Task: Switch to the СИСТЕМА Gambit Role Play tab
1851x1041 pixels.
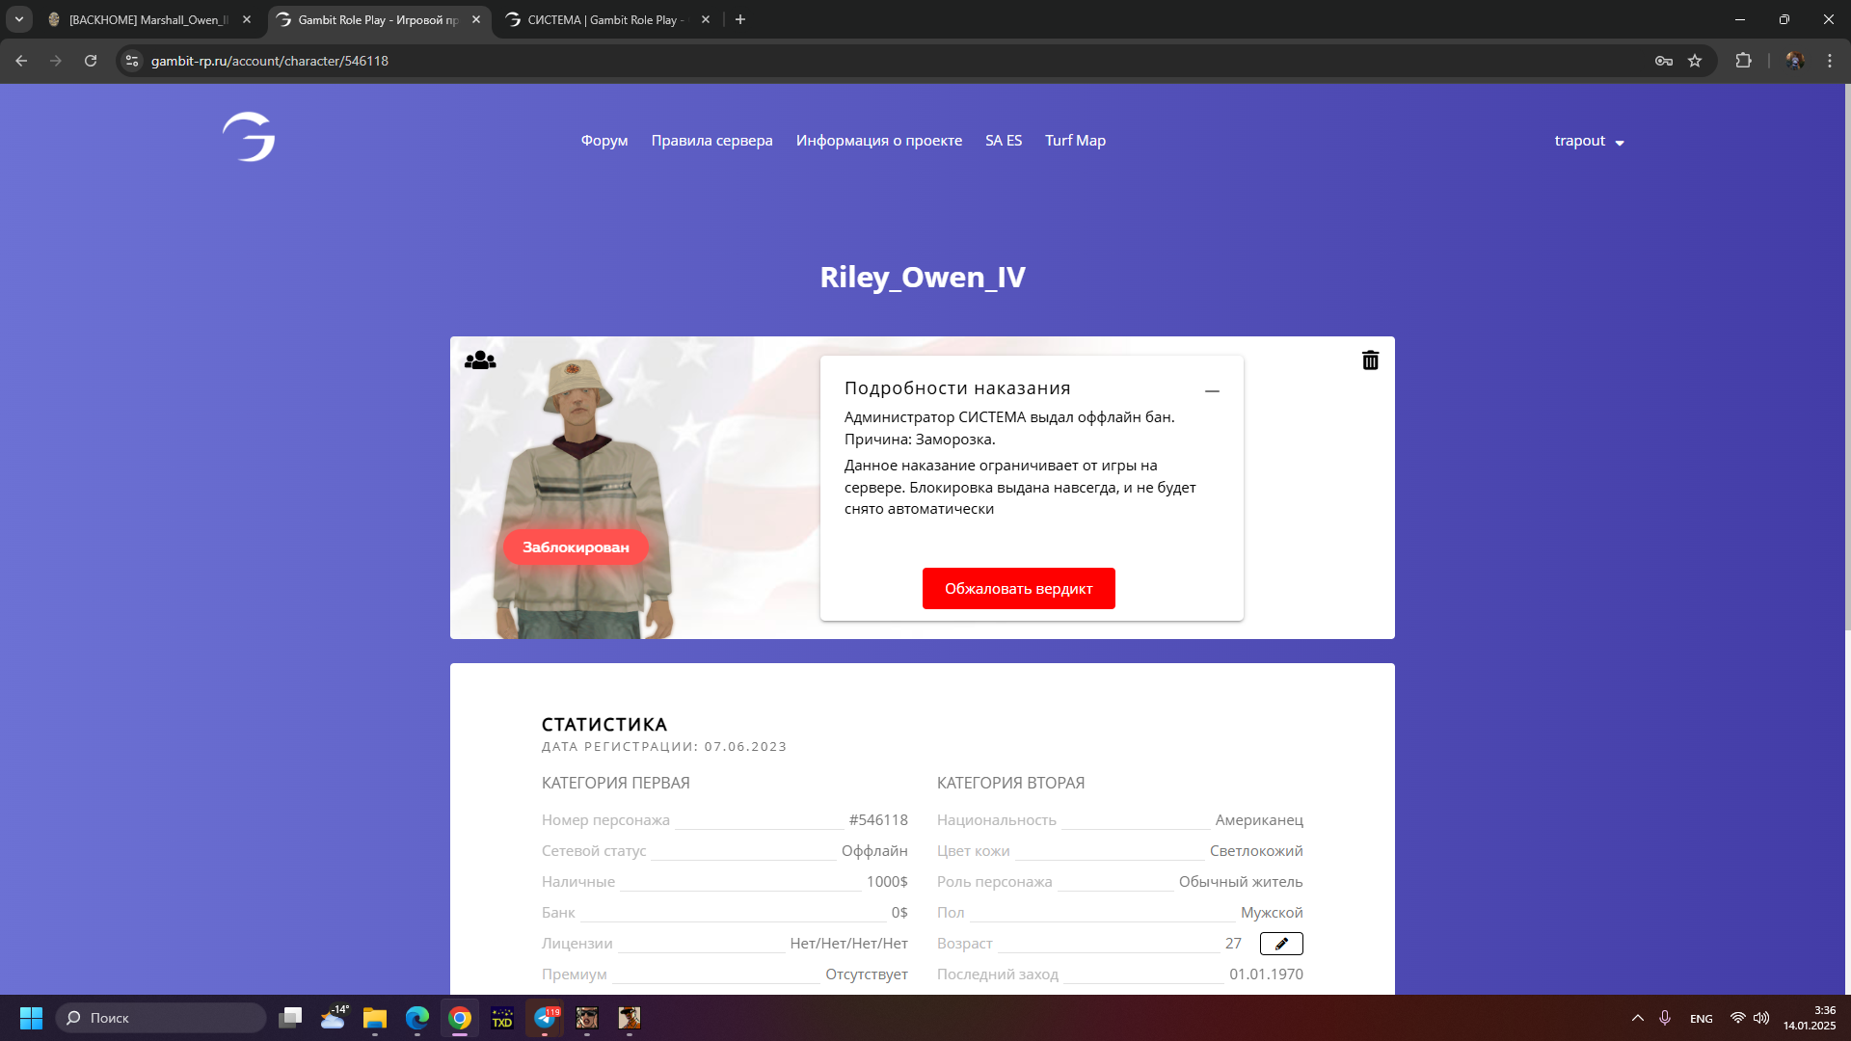Action: point(603,19)
